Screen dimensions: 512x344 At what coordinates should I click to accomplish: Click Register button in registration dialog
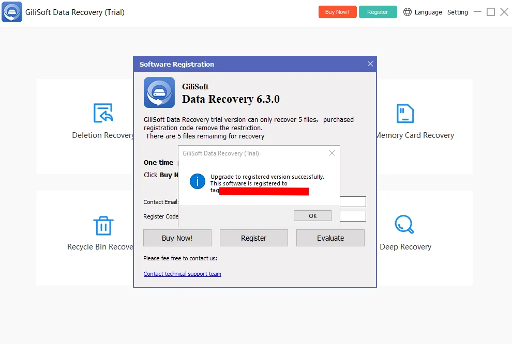click(x=254, y=238)
